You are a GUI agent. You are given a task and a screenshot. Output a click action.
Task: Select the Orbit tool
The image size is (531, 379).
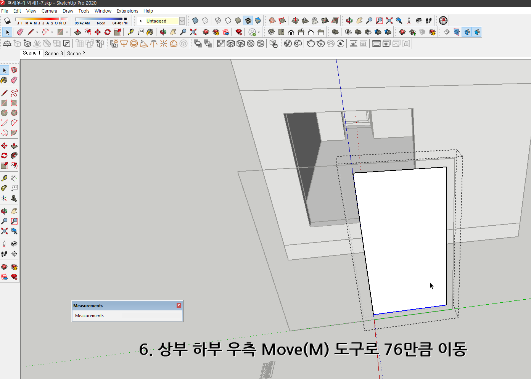pyautogui.click(x=5, y=211)
